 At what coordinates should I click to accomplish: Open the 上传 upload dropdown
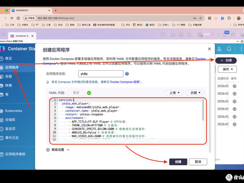click(174, 93)
